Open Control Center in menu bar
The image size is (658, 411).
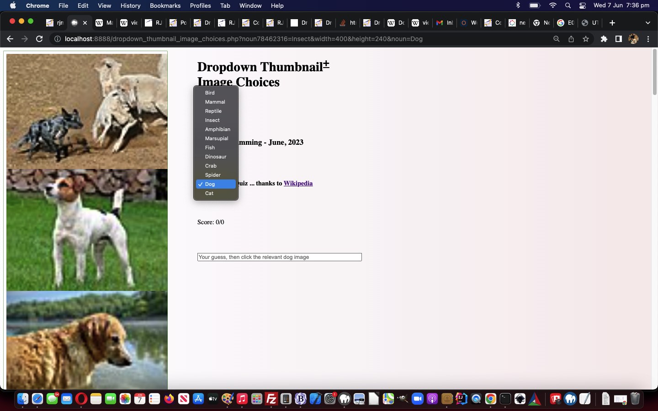[x=583, y=5]
